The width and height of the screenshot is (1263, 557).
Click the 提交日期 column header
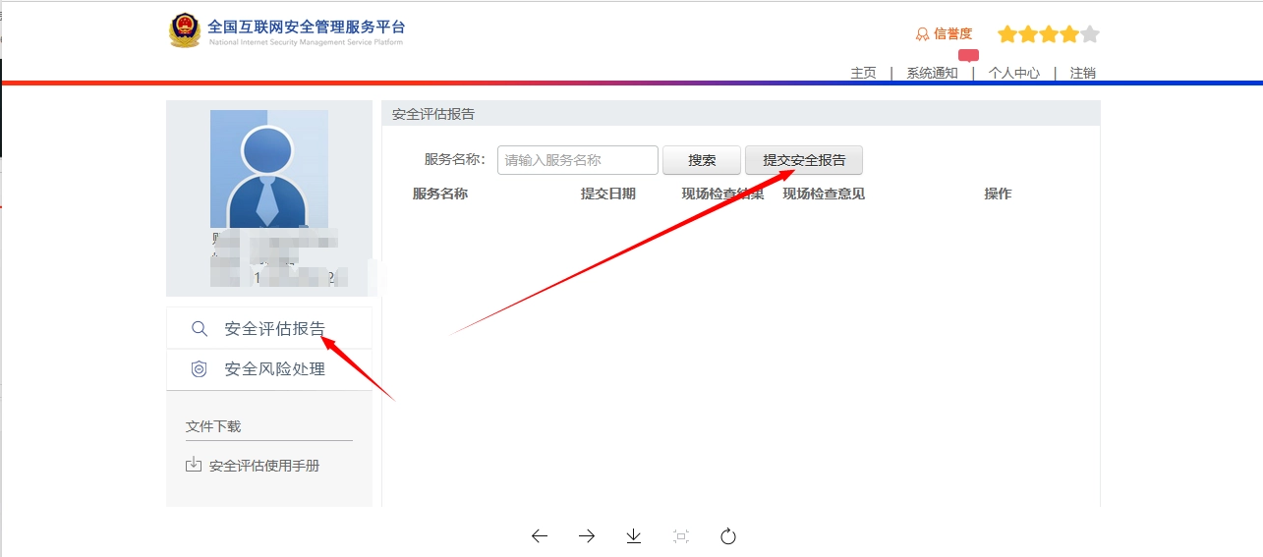tap(608, 194)
